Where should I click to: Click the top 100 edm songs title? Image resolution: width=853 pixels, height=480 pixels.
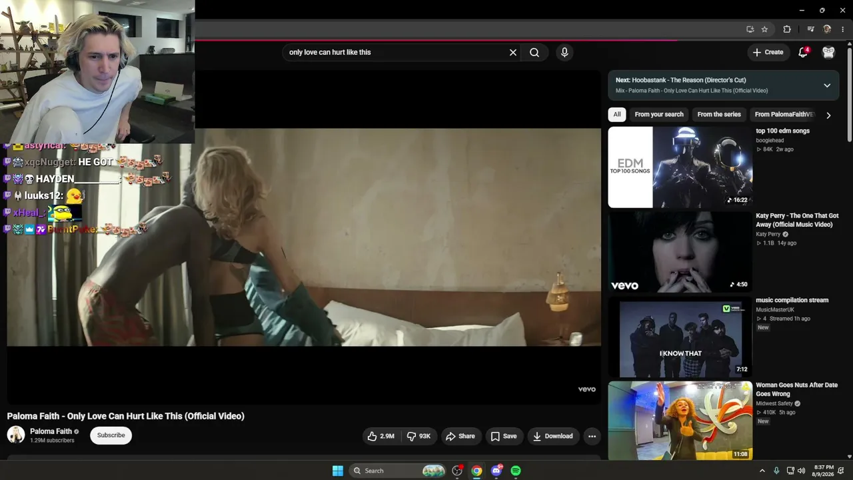(782, 131)
